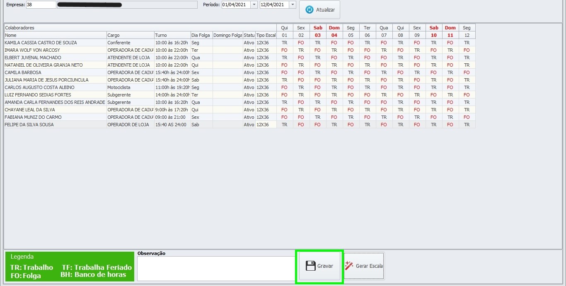Sort by the Nome column header

pyautogui.click(x=55, y=35)
